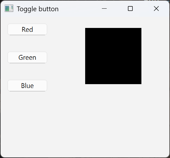Click the square maximize icon

130,8
